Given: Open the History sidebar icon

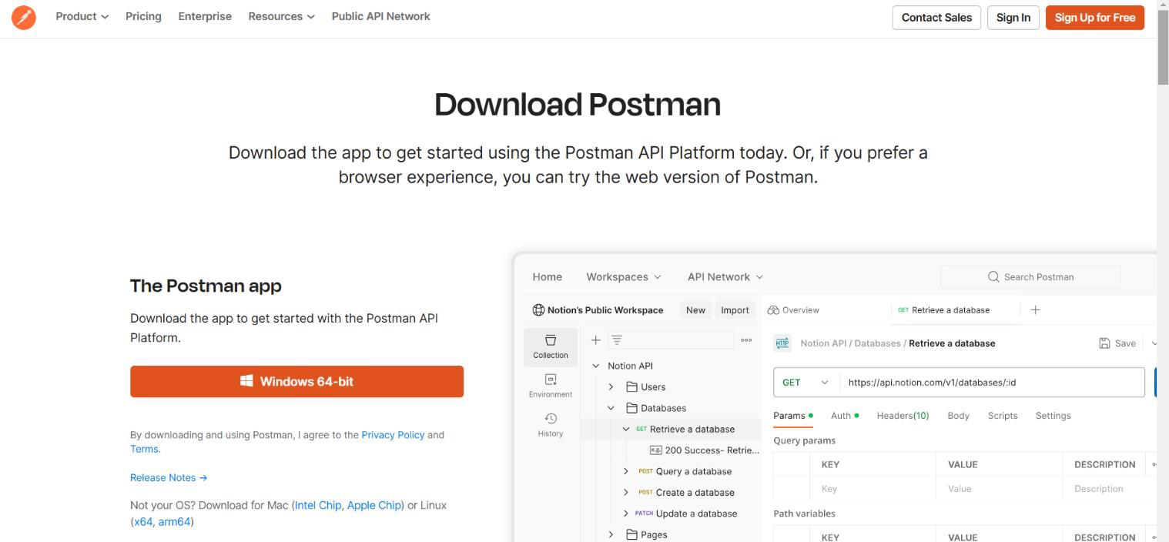Looking at the screenshot, I should point(551,425).
